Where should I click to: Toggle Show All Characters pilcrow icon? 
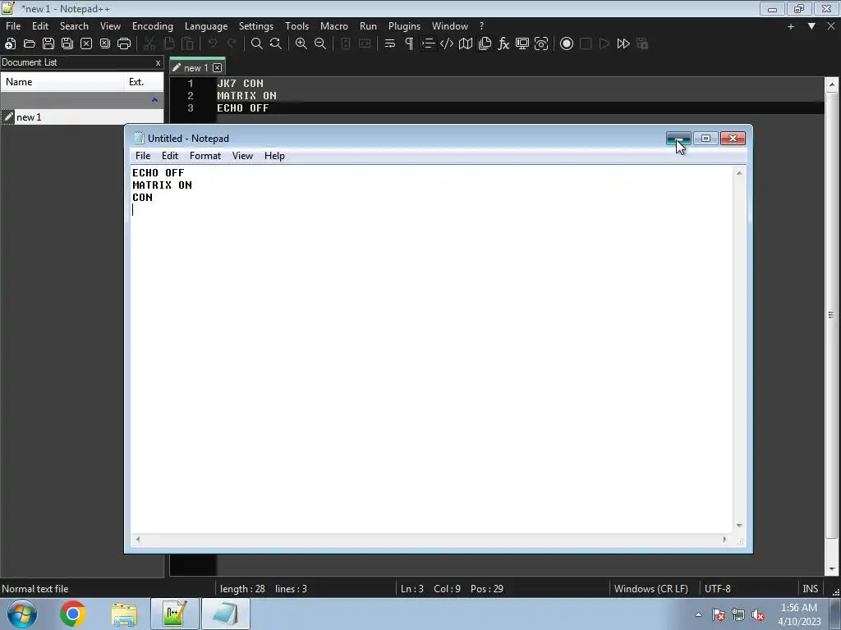point(409,44)
